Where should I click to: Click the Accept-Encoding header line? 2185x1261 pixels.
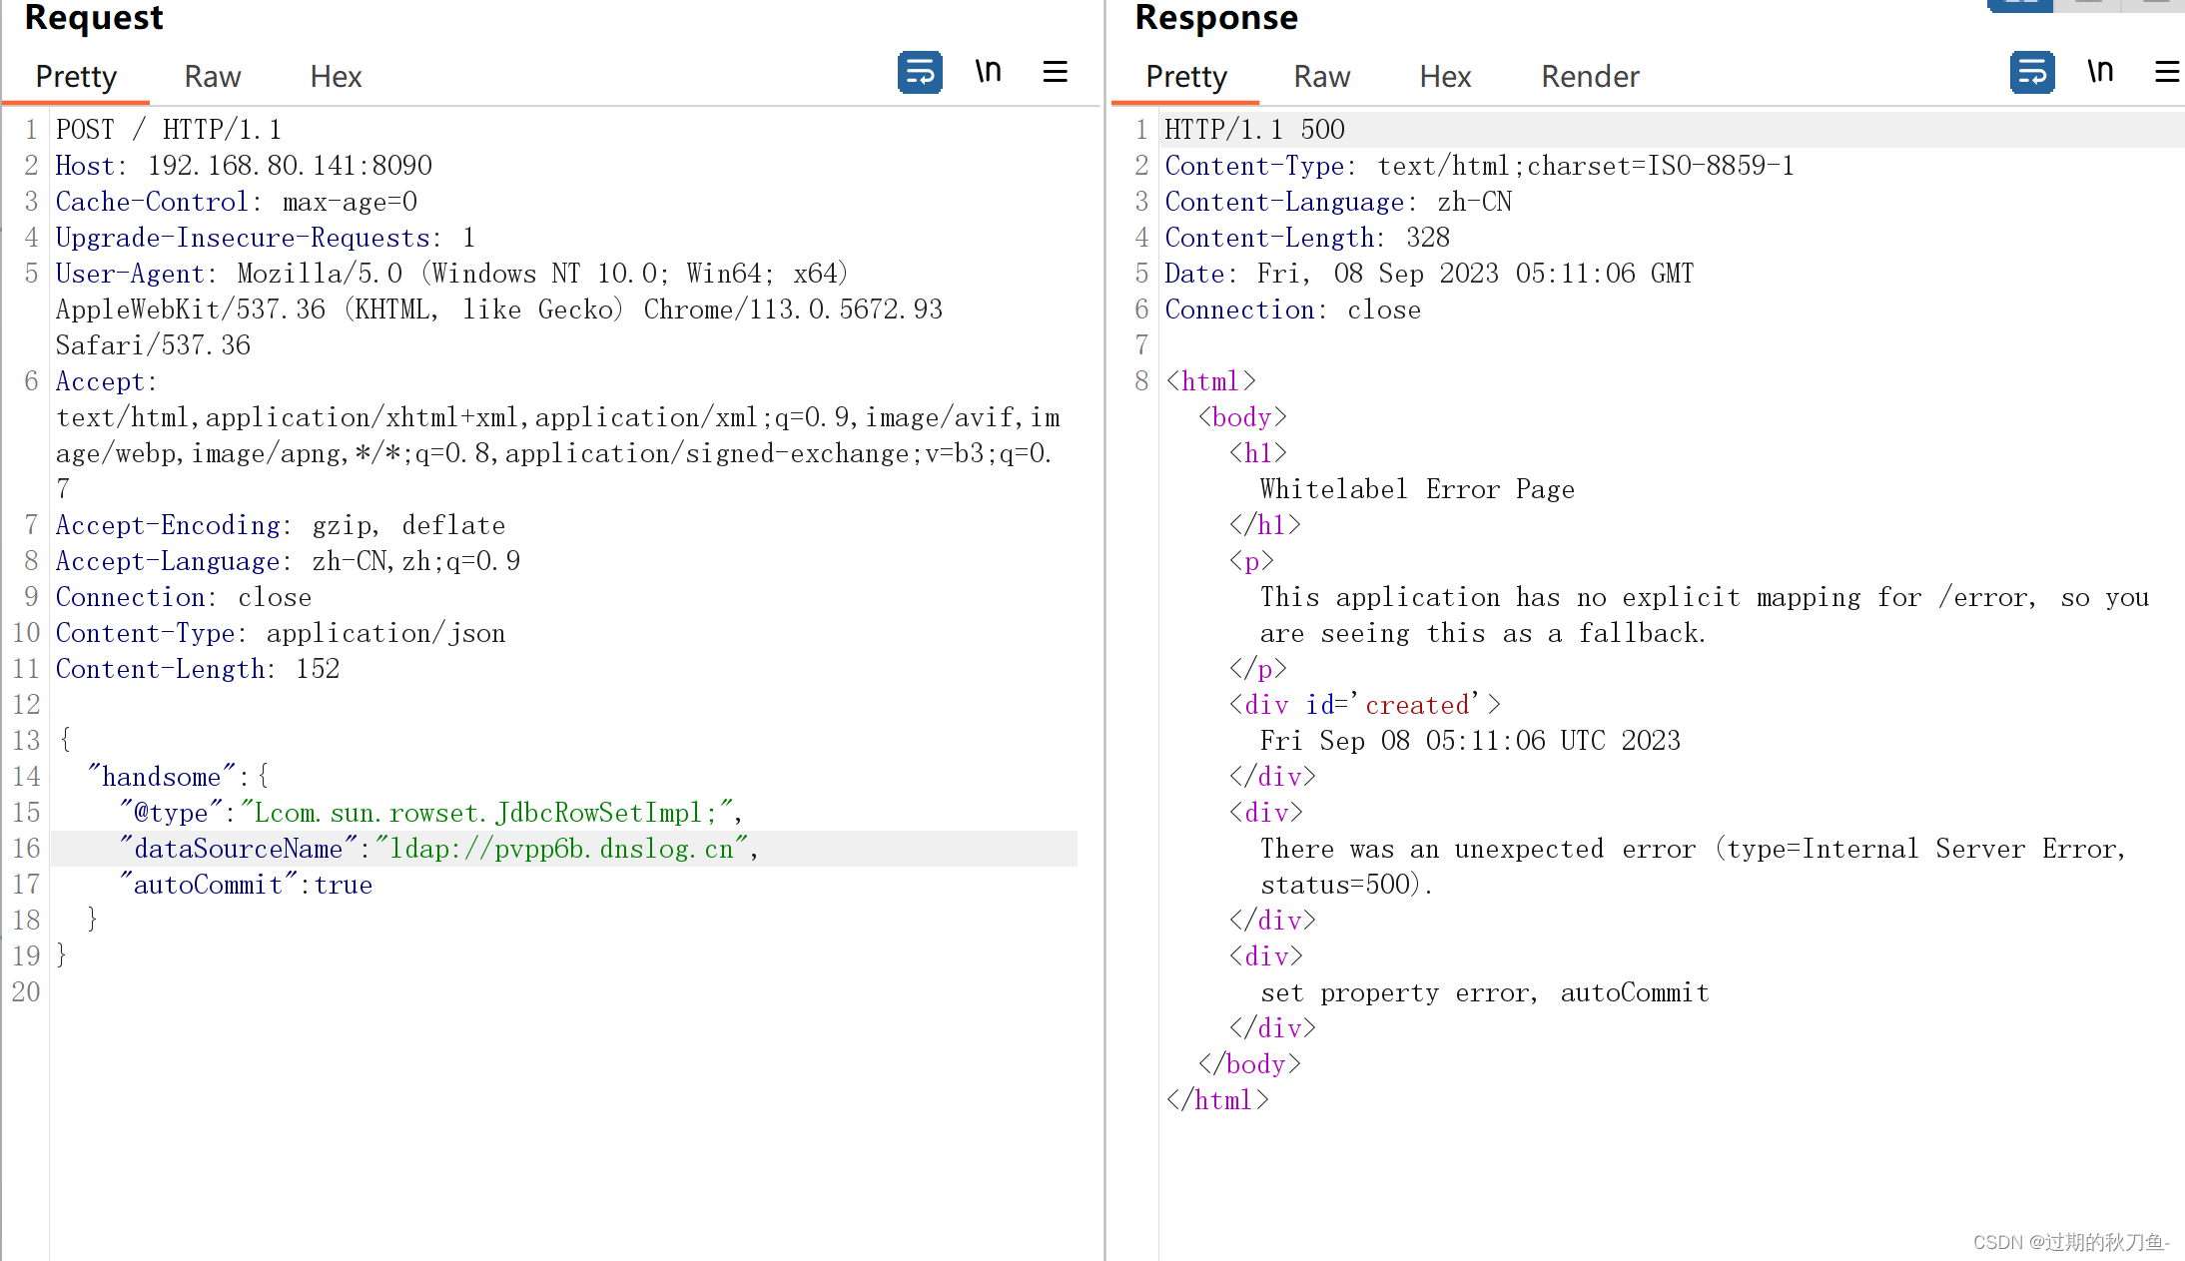pos(281,525)
